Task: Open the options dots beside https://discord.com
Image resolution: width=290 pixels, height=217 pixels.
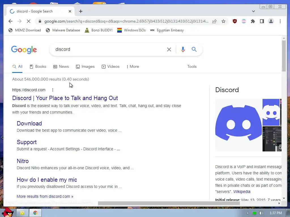Action: pos(53,90)
